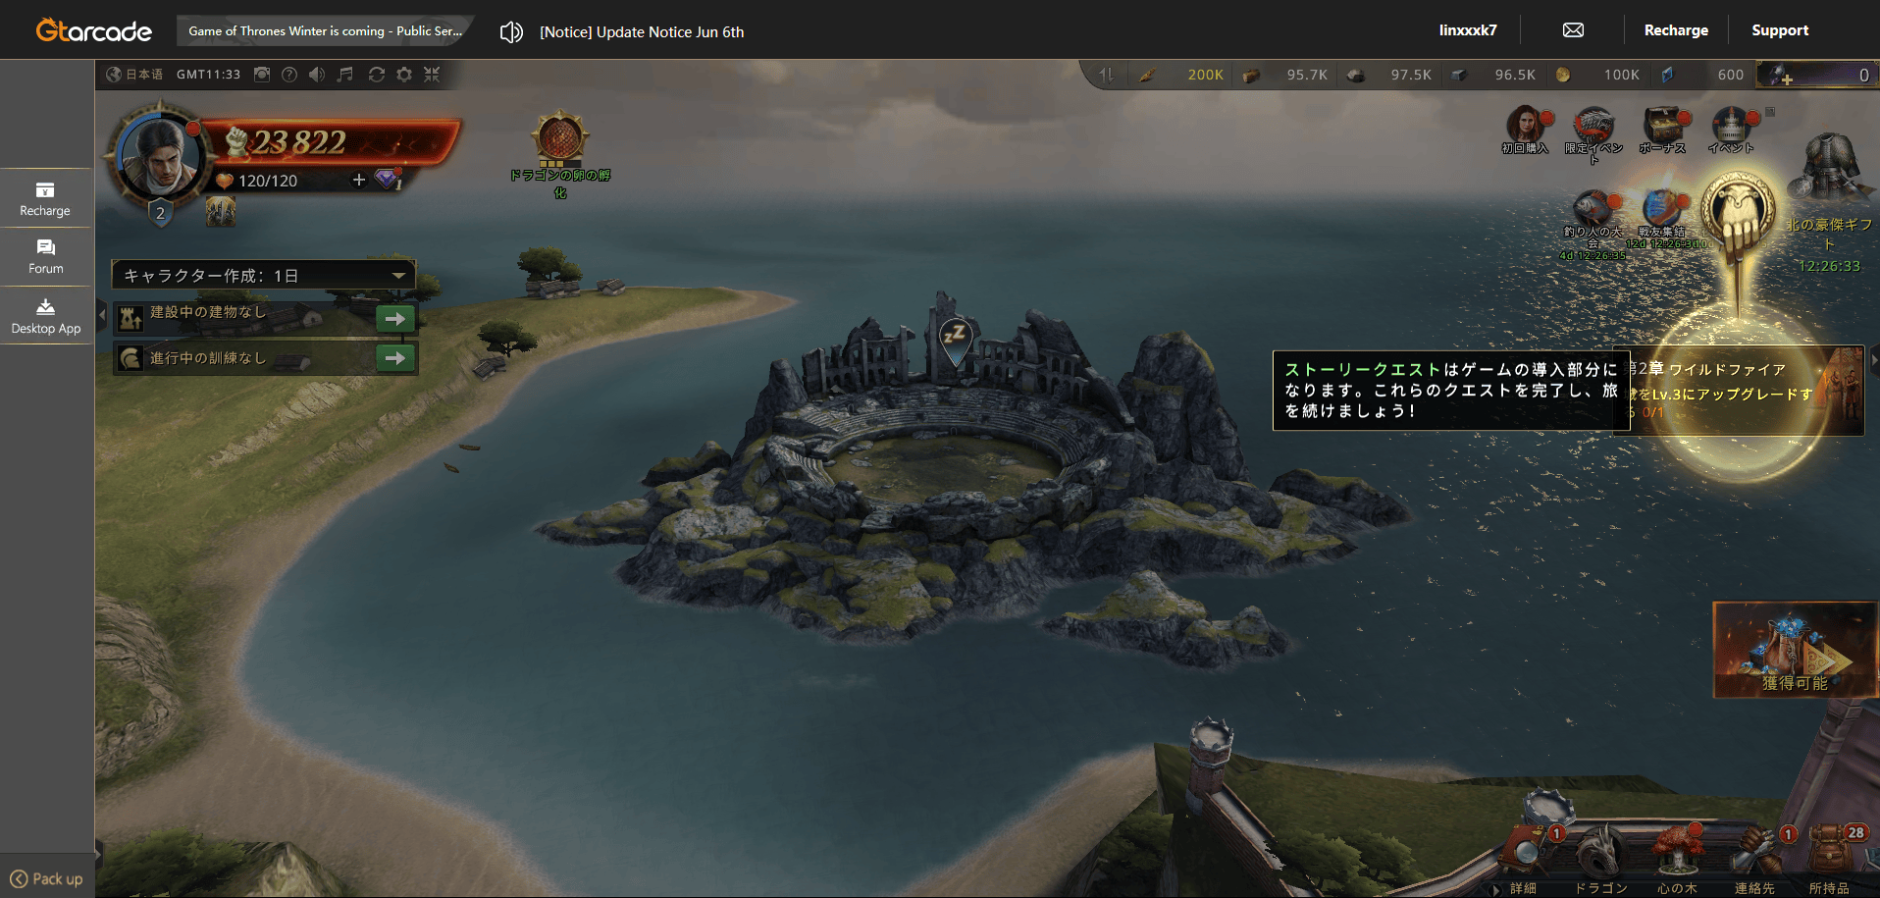
Task: Click Support in the top header
Action: 1780,30
